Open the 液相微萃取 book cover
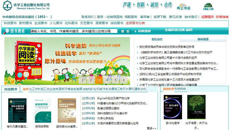 point(43,111)
